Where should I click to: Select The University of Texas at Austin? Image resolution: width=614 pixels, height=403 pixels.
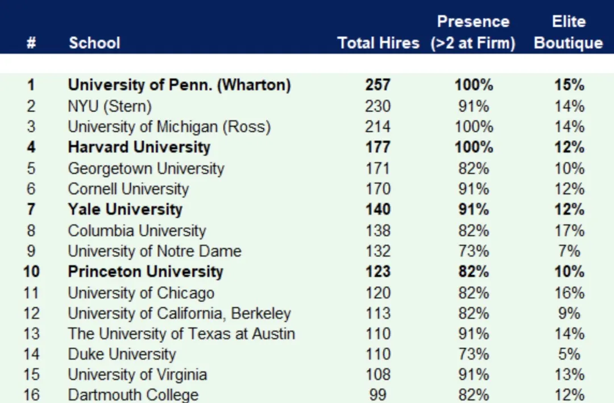(181, 334)
